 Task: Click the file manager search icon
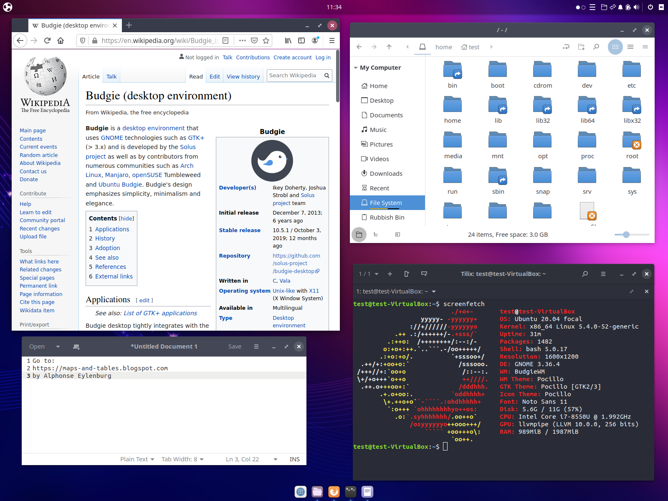click(596, 47)
